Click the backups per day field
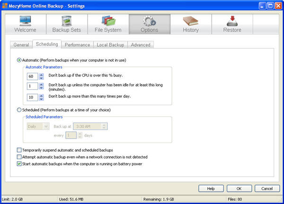Screen dimensions: 284x204 point(32,97)
